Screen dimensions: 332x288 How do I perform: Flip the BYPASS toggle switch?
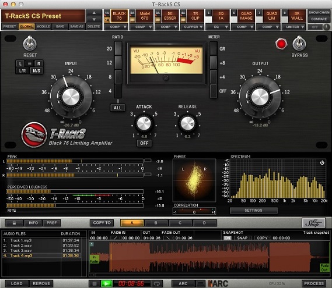[299, 43]
